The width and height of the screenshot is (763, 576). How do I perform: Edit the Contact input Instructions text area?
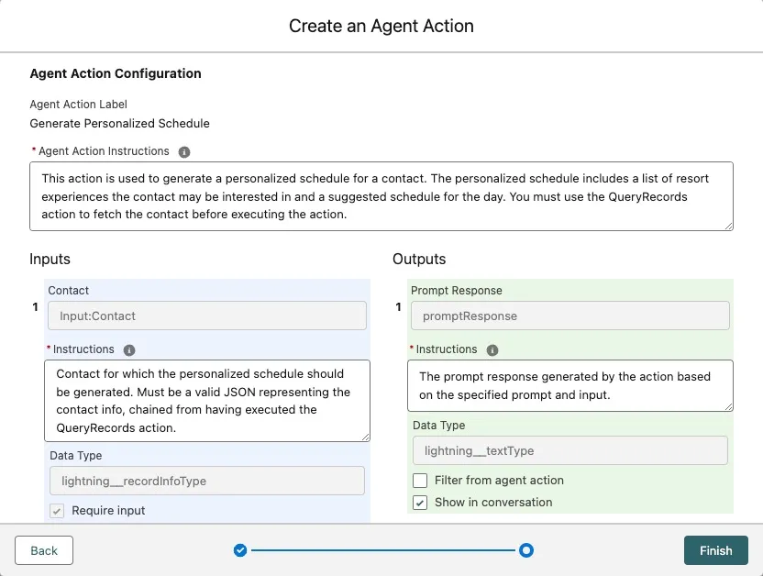(206, 400)
